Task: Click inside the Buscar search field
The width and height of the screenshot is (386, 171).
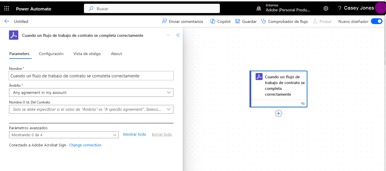Action: pyautogui.click(x=152, y=8)
